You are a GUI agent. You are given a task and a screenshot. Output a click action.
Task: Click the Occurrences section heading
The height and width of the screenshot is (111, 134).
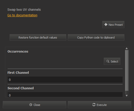click(x=18, y=52)
